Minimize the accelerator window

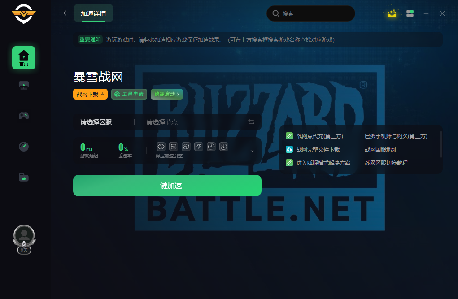click(x=426, y=13)
